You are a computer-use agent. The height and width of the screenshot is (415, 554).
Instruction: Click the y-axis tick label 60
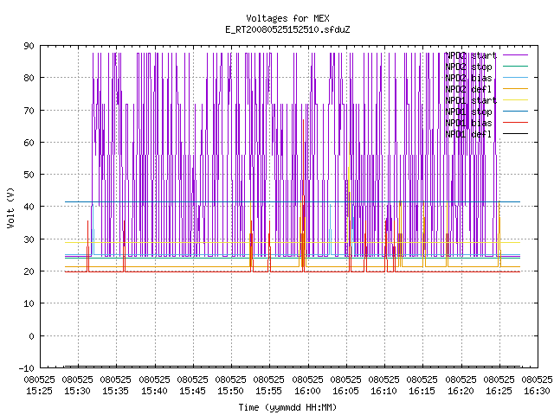[x=29, y=143]
